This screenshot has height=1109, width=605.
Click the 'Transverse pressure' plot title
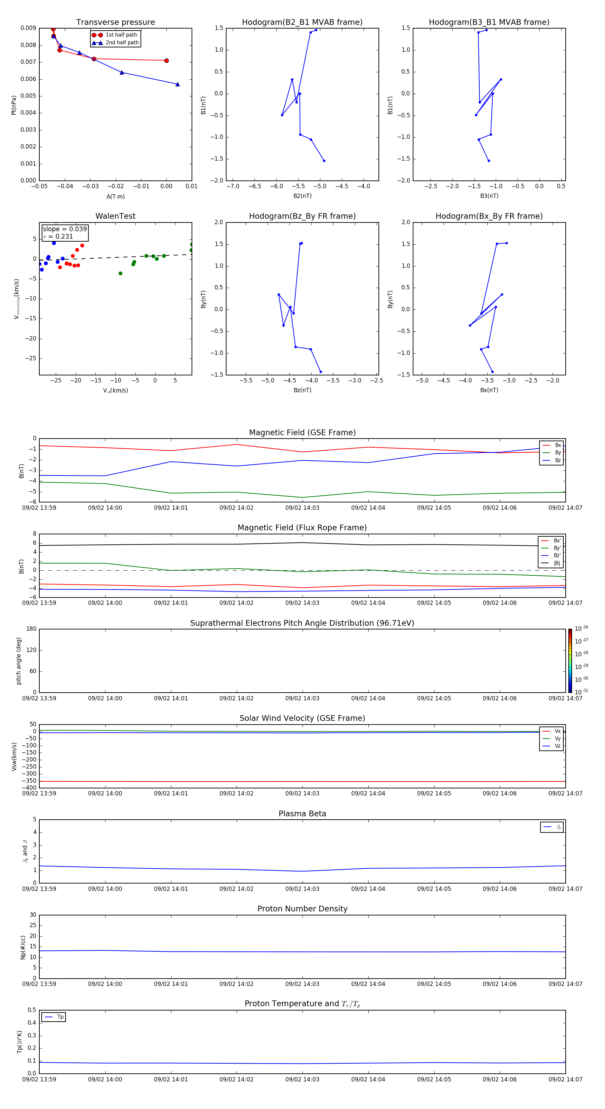tap(115, 22)
